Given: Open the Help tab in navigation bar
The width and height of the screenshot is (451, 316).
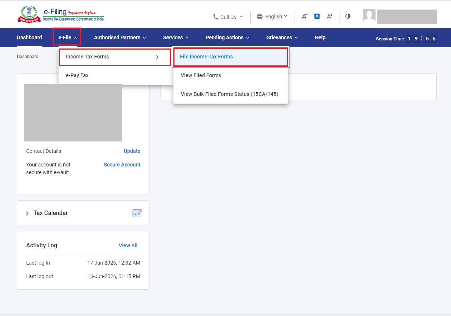Looking at the screenshot, I should tap(320, 37).
